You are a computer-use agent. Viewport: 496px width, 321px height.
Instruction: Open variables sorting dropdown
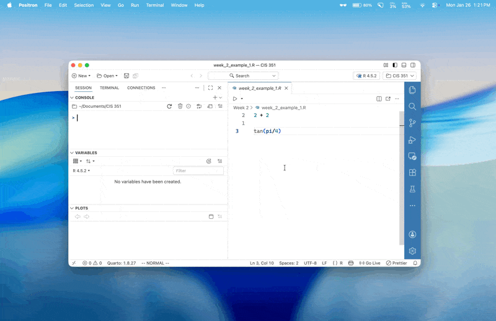coord(90,161)
